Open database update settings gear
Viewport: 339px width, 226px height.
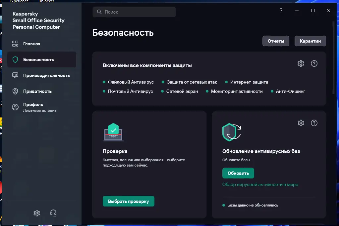(301, 123)
